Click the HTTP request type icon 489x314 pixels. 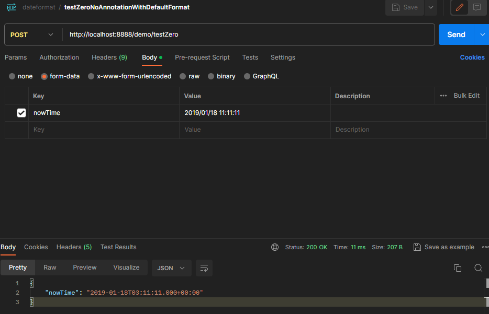[x=11, y=7]
